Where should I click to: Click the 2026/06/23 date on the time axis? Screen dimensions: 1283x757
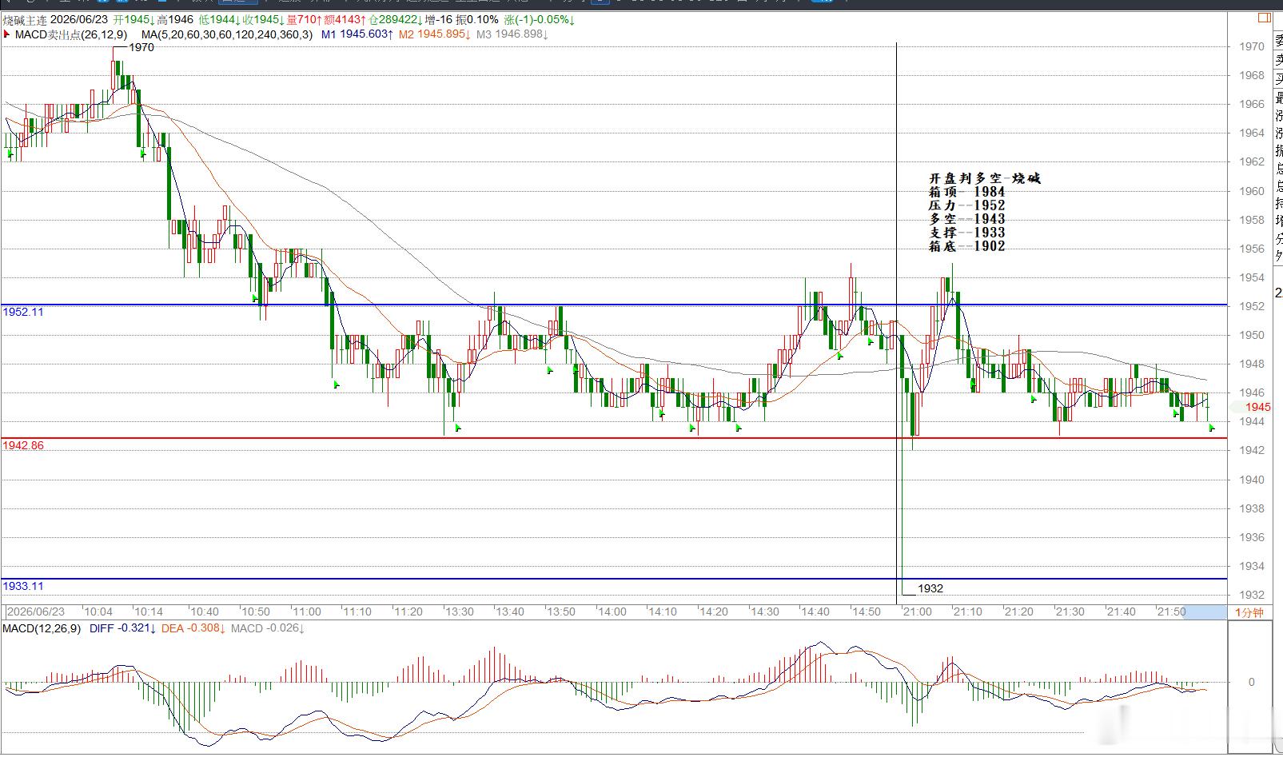(35, 612)
